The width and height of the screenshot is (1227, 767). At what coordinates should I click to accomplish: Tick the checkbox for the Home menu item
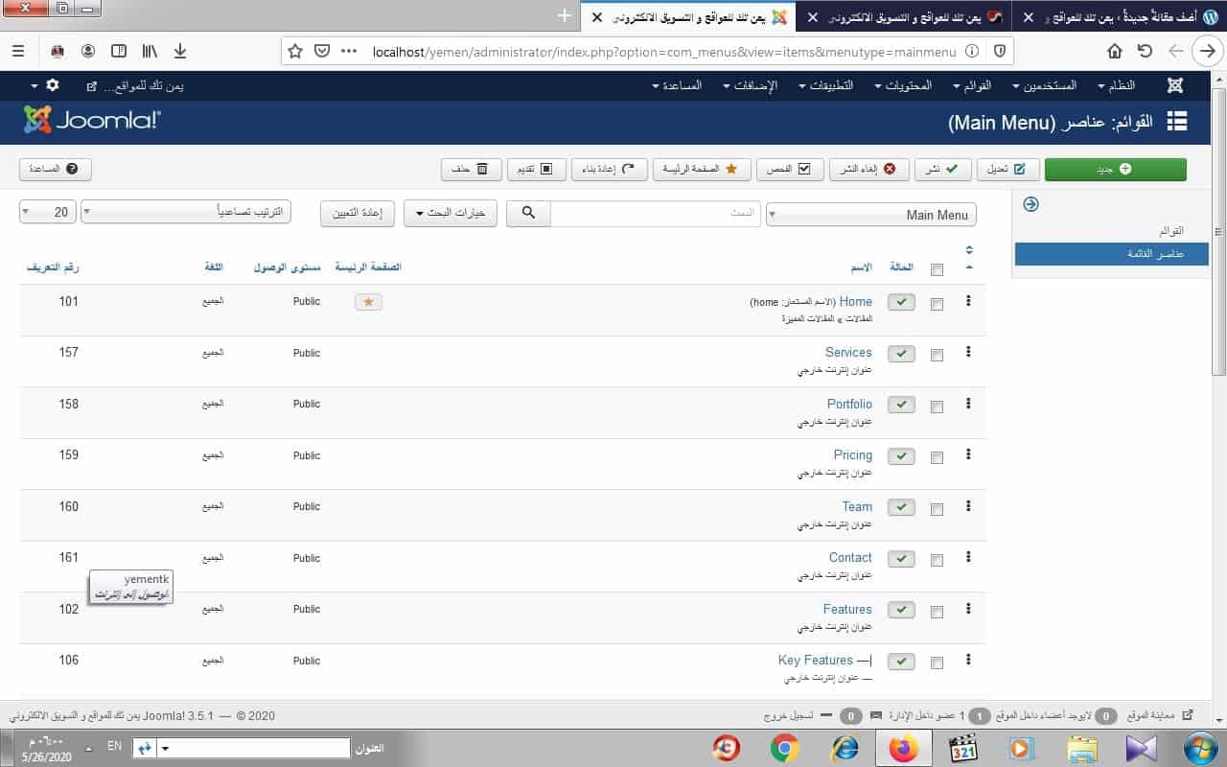937,304
